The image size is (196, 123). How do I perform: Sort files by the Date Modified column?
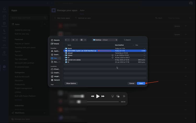click(x=119, y=45)
